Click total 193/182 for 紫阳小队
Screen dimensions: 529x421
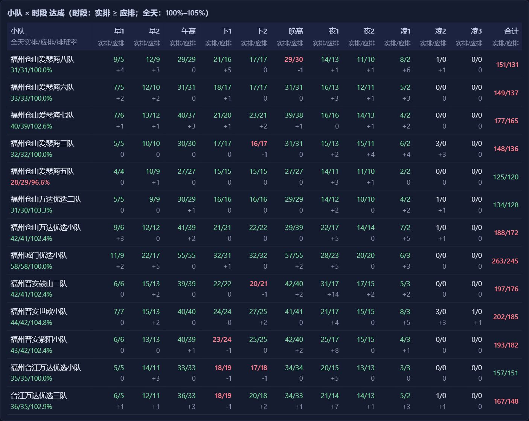[506, 345]
